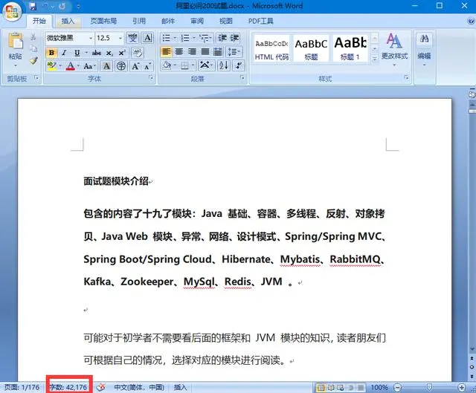Click the yellow text highlight color button

click(x=52, y=66)
